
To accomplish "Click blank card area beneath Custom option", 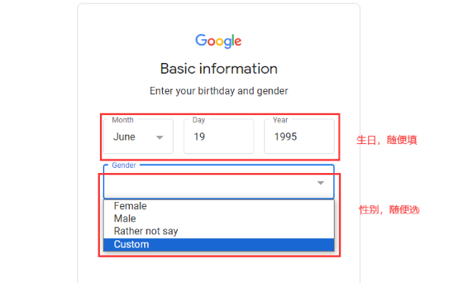I will [219, 271].
